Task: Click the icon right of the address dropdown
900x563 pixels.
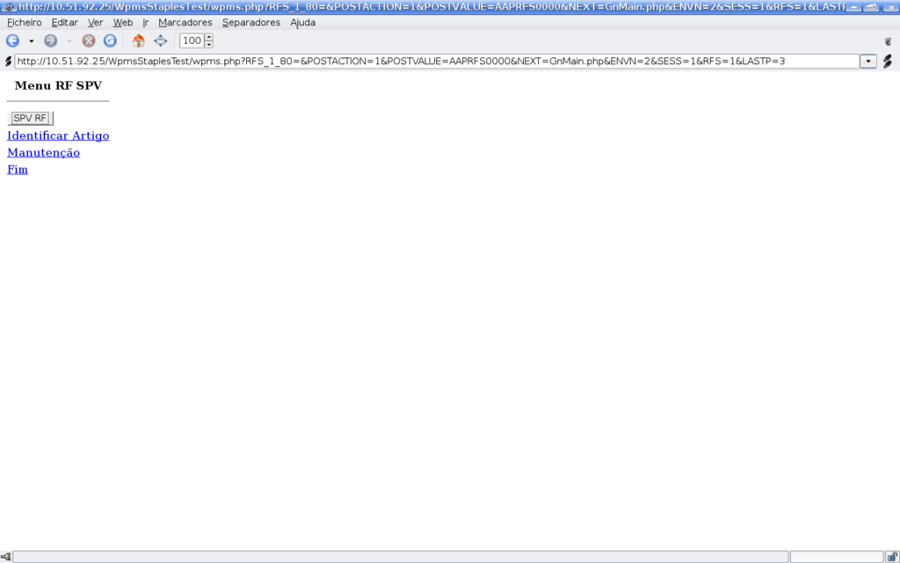Action: click(x=888, y=61)
